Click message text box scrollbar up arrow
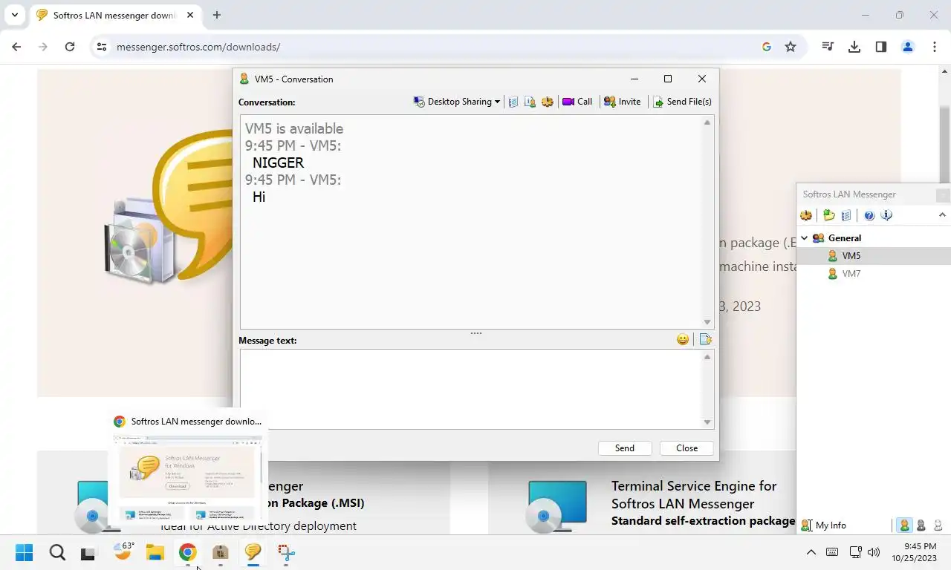This screenshot has height=570, width=951. (707, 357)
